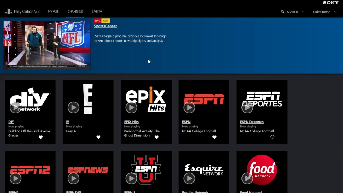The image size is (343, 193).
Task: Click the SportsCenter description text
Action: click(130, 38)
